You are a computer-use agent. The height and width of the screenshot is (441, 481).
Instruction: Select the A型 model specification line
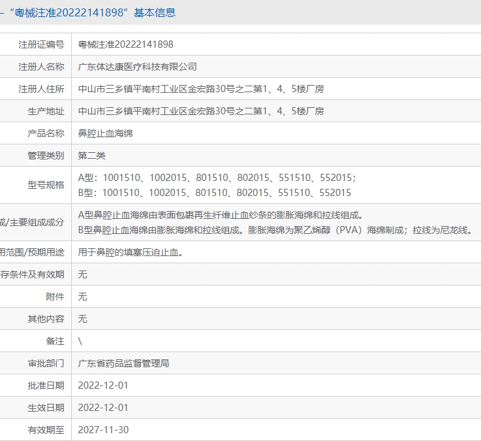pos(217,178)
